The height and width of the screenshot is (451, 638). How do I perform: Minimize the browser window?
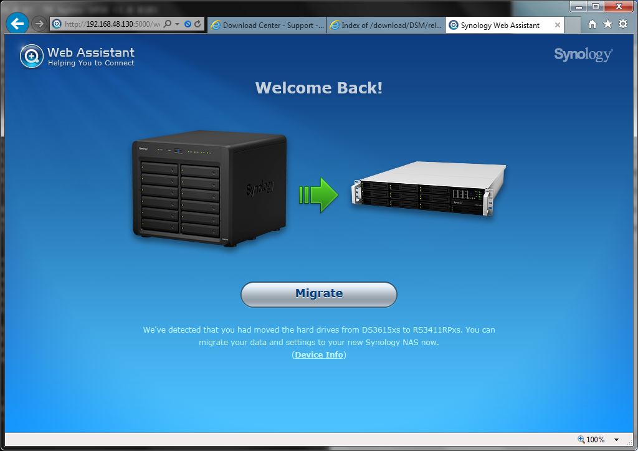[579, 6]
